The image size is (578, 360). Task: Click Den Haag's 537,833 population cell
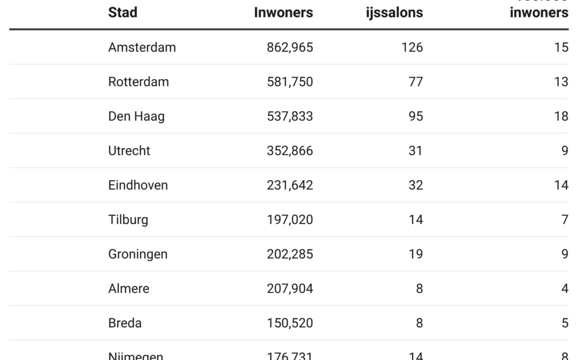click(290, 116)
